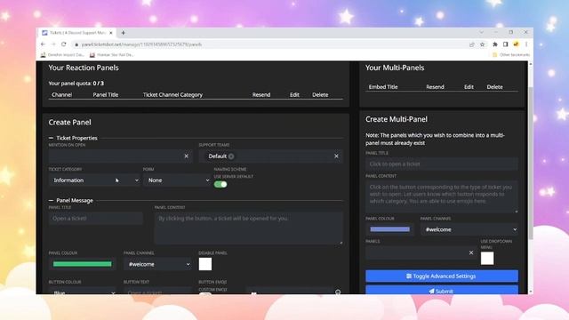Remove the Default support team tag
The width and height of the screenshot is (569, 320).
[x=231, y=156]
